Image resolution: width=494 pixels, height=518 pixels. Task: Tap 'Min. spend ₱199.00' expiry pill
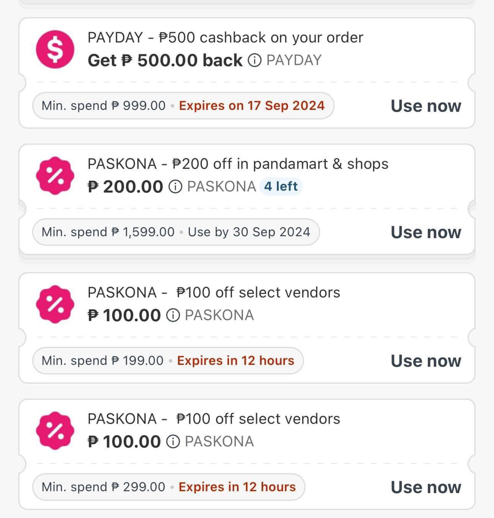tap(168, 361)
